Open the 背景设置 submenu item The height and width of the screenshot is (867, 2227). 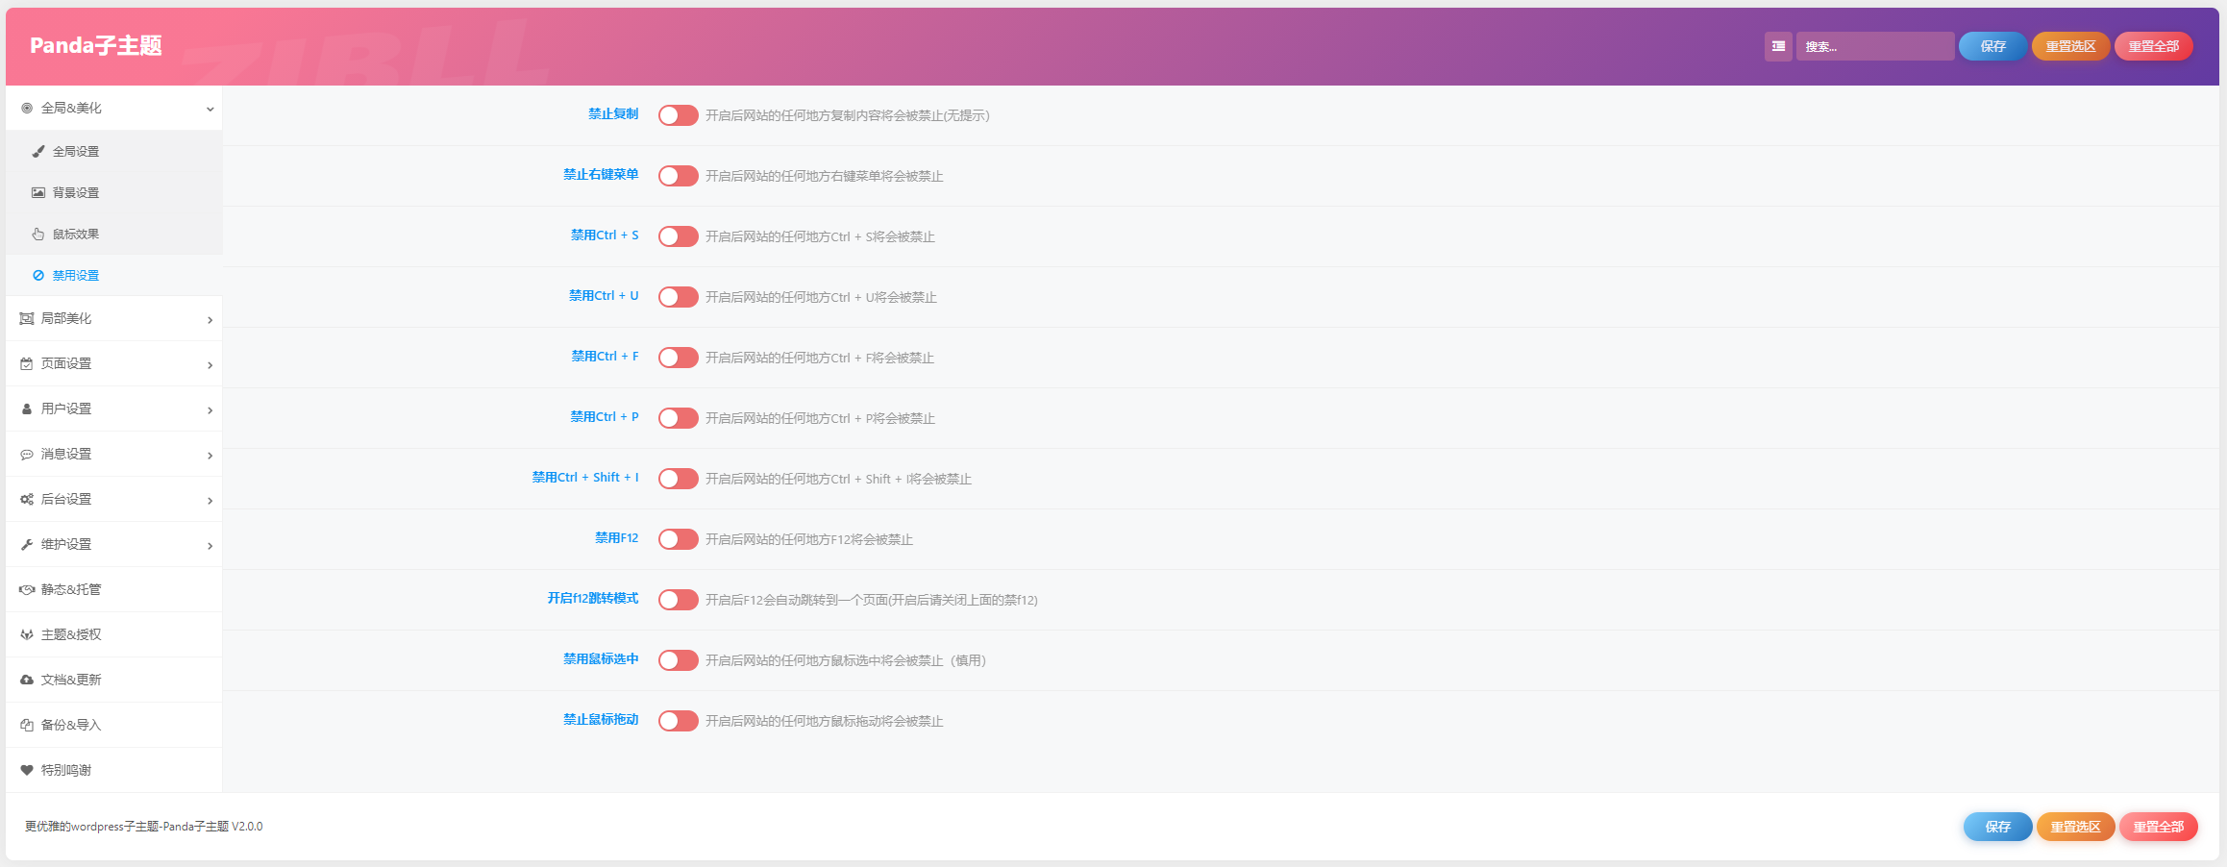coord(114,193)
